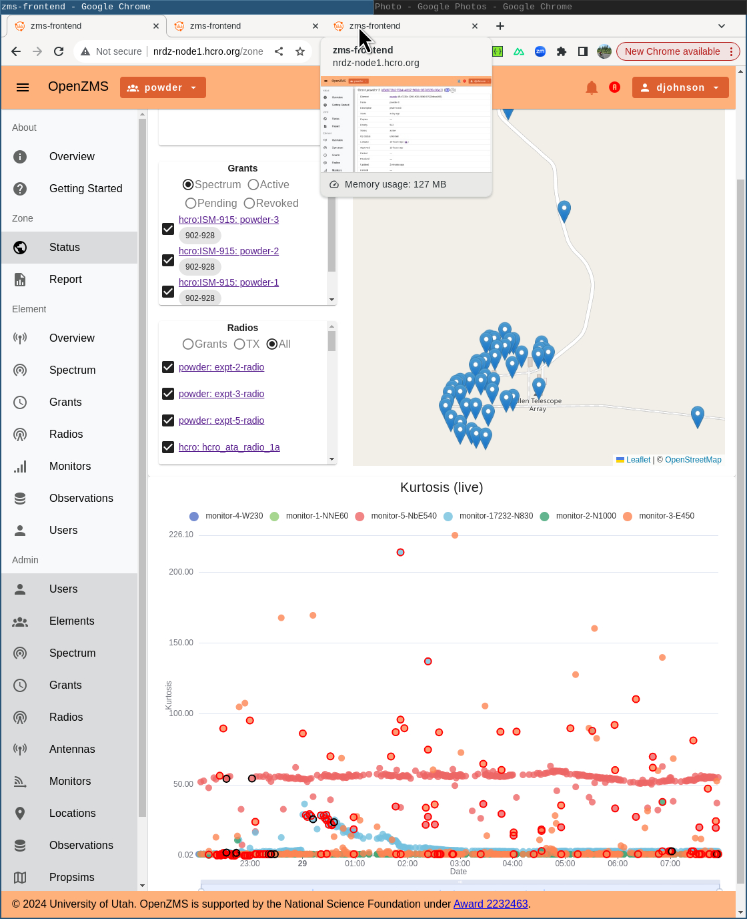
Task: Open Element Monitors signal bars icon
Action: tap(20, 467)
